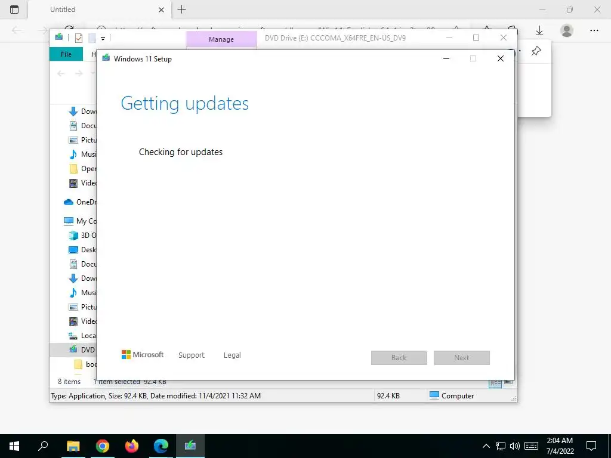Click the DVD drive icon in Explorer's title bar

59,37
